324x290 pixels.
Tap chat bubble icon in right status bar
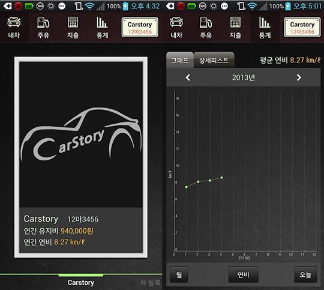point(224,7)
